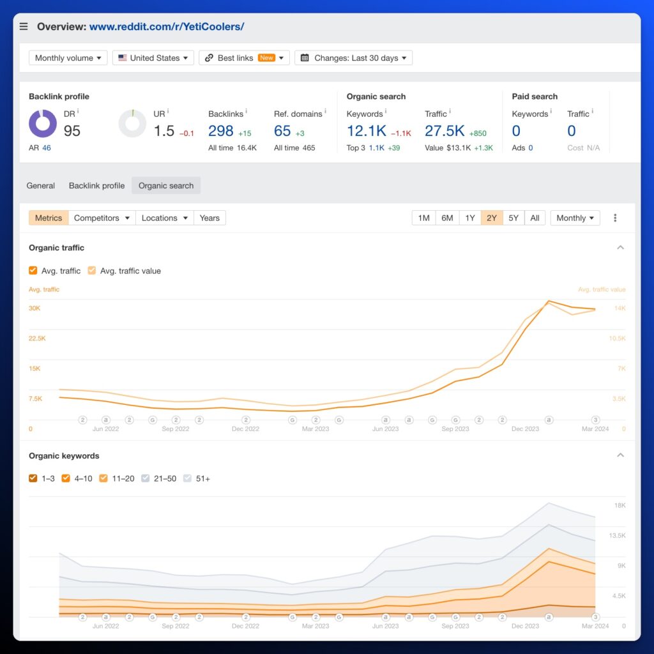Click the organic Traffic info icon

tap(450, 112)
